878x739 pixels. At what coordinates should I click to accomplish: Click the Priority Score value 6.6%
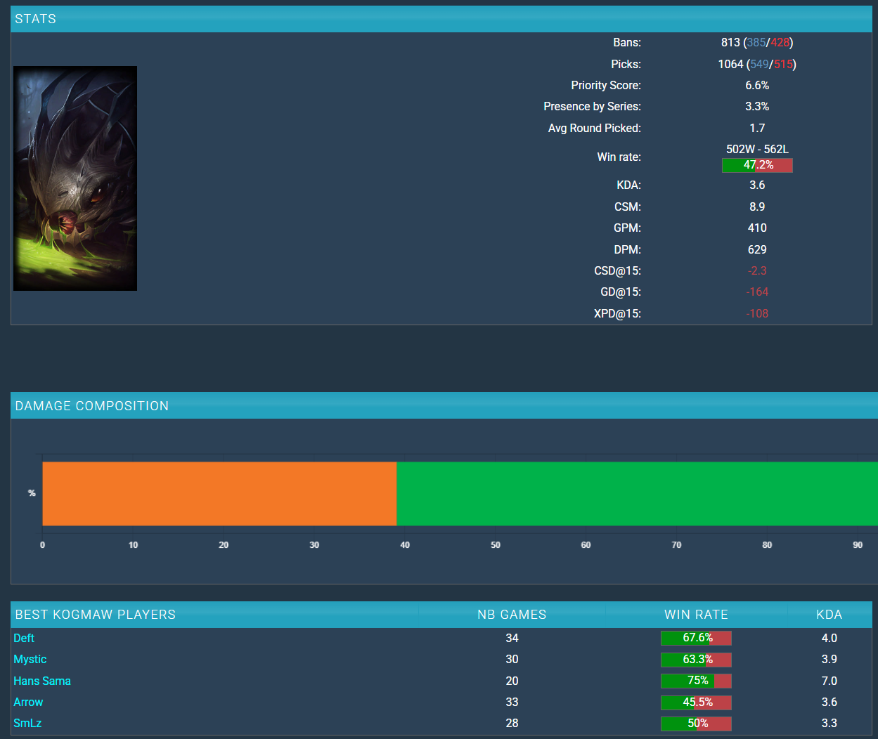pyautogui.click(x=757, y=85)
